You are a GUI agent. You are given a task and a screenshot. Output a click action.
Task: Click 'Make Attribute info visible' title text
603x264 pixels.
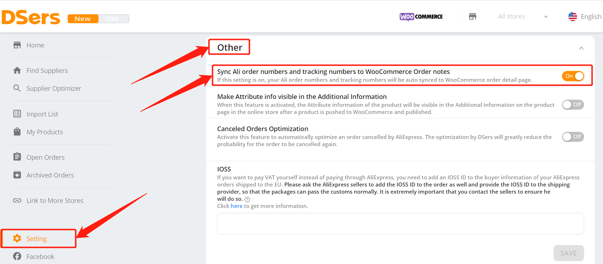[302, 96]
